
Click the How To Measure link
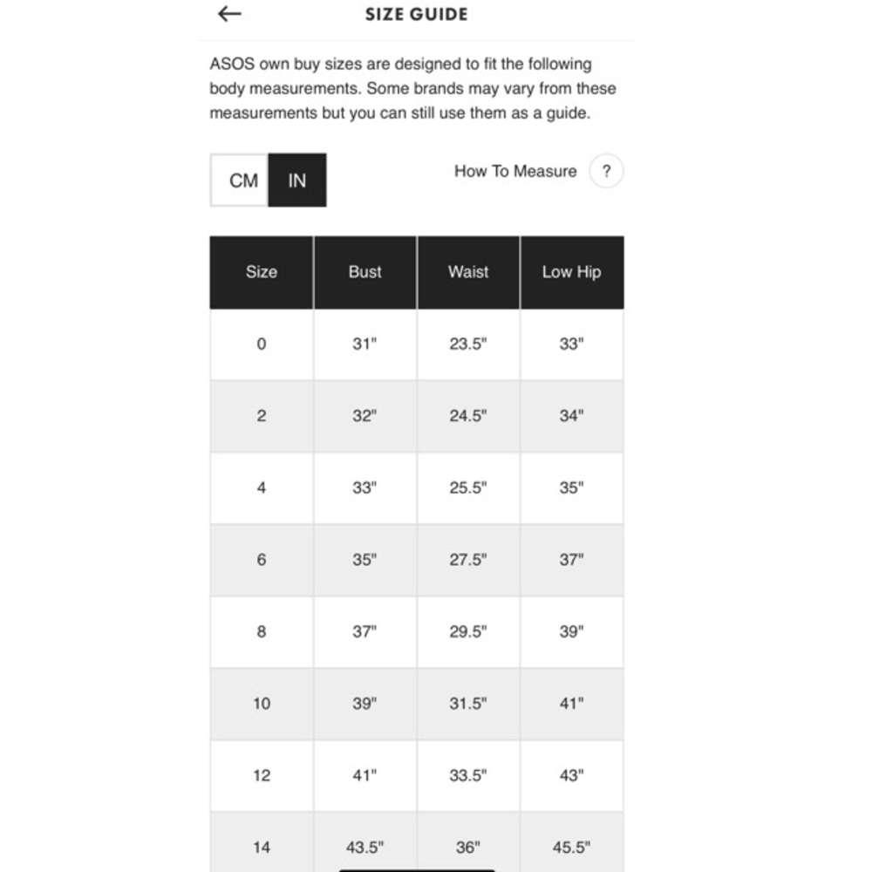(x=515, y=171)
